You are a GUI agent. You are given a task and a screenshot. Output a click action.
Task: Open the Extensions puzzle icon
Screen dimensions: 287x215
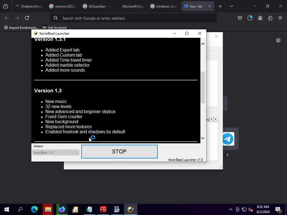pos(270,18)
